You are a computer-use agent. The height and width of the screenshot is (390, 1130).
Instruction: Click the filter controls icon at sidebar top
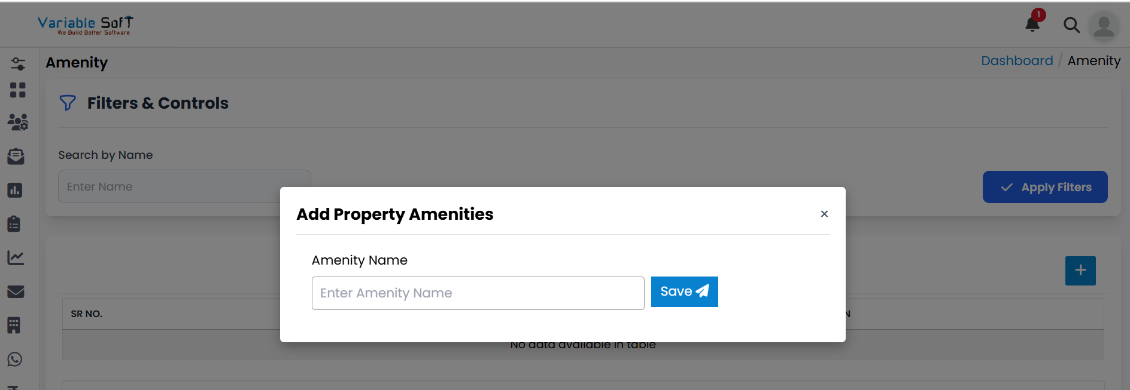[x=18, y=63]
